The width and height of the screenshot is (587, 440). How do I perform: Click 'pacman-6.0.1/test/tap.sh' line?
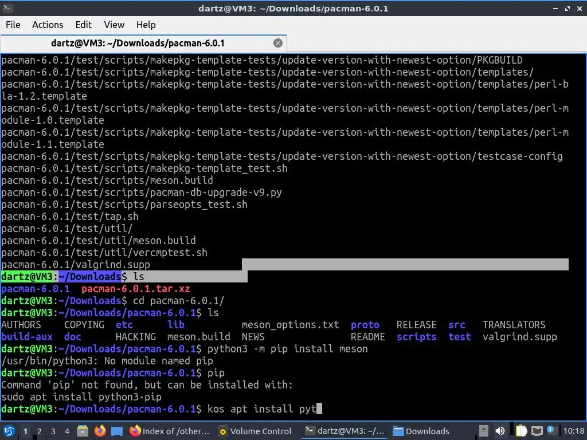[69, 217]
